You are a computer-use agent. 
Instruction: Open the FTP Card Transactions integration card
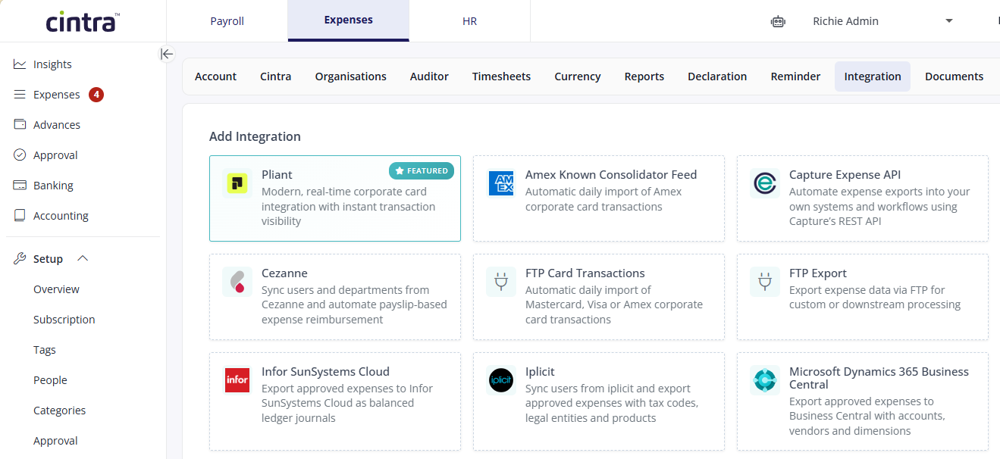click(599, 297)
